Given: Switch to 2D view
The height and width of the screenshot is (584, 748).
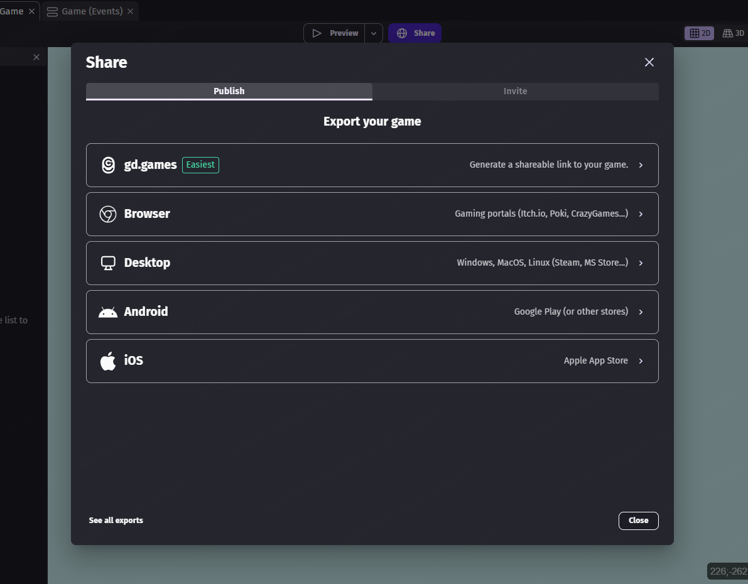Looking at the screenshot, I should [x=700, y=33].
